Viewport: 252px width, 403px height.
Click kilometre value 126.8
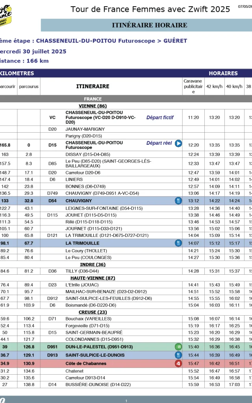coord(29,347)
